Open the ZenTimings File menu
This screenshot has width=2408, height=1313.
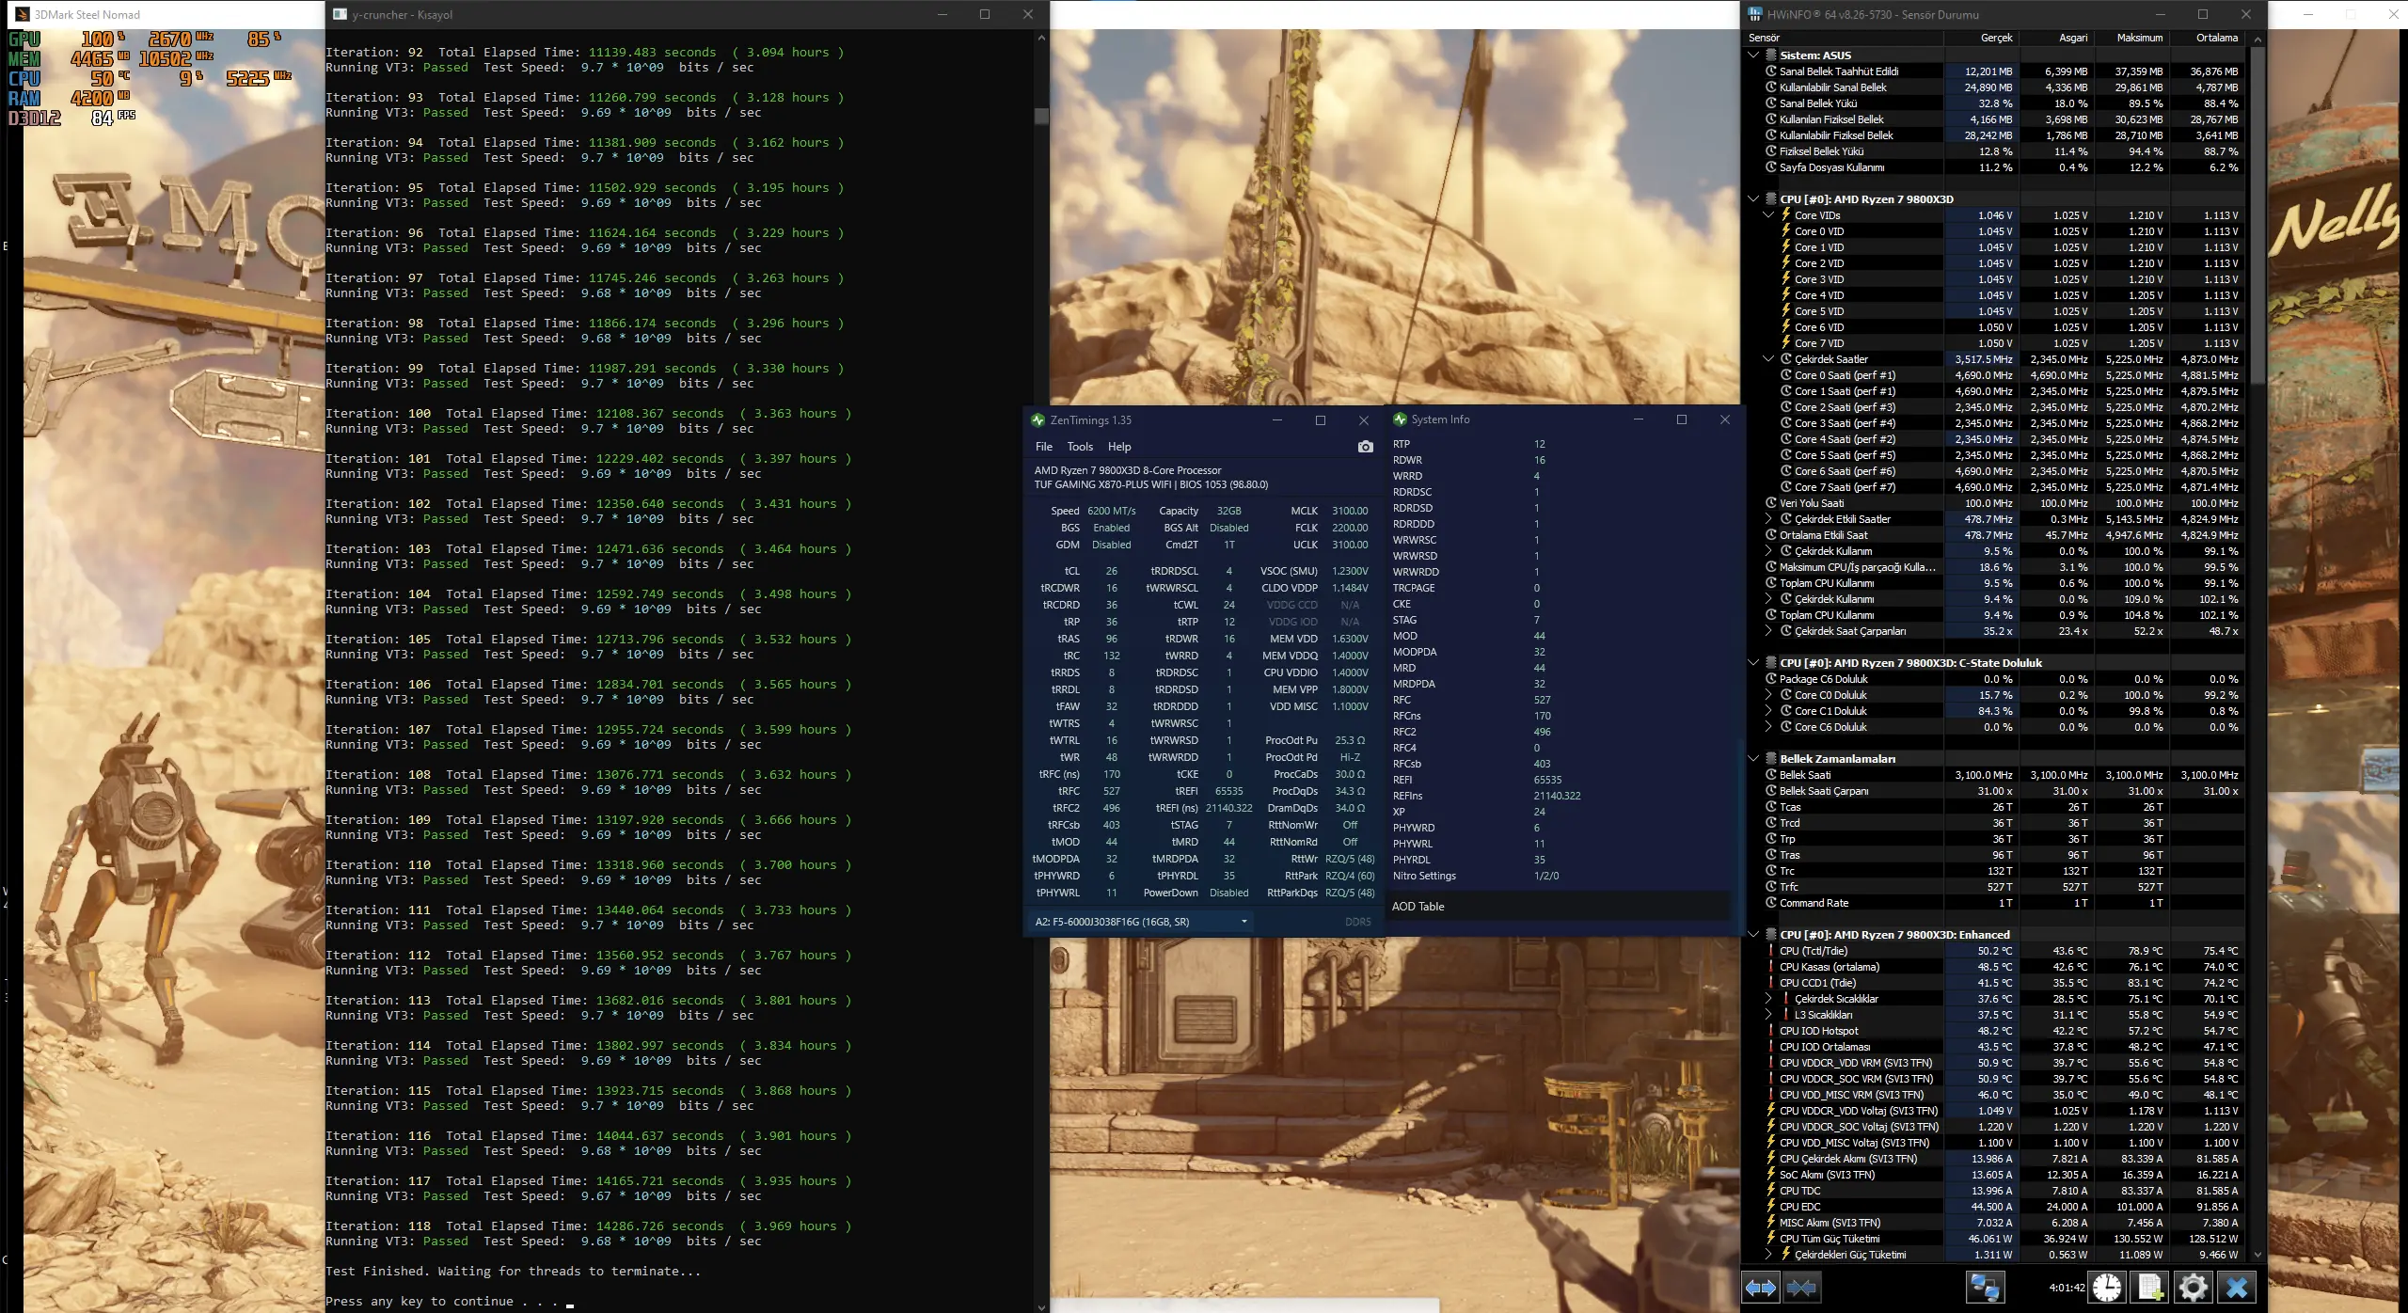coord(1044,447)
